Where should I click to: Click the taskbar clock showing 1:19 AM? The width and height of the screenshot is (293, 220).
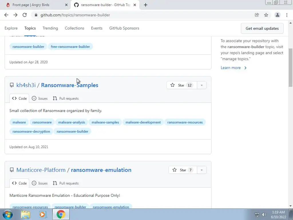(x=278, y=215)
